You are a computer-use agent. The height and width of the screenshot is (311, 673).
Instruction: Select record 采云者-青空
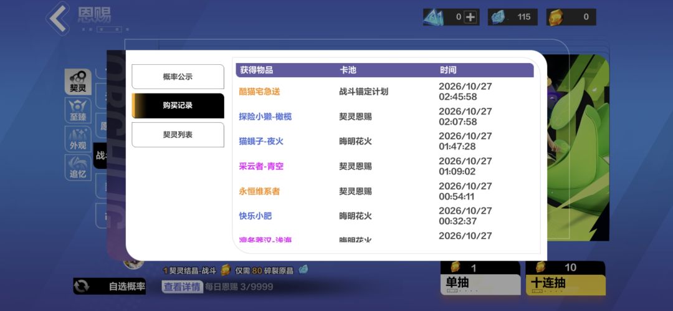[261, 166]
